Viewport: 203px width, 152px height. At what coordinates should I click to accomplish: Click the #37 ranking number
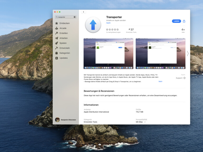131,29
